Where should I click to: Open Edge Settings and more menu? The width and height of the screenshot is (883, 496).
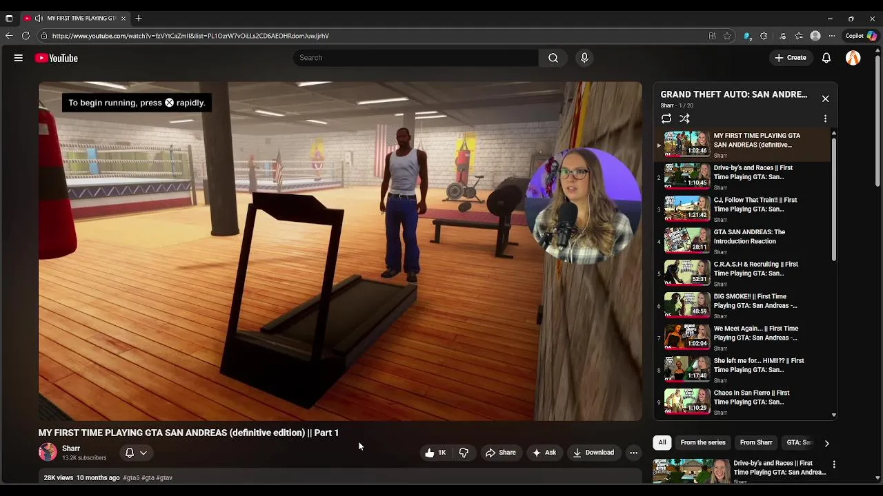(832, 36)
